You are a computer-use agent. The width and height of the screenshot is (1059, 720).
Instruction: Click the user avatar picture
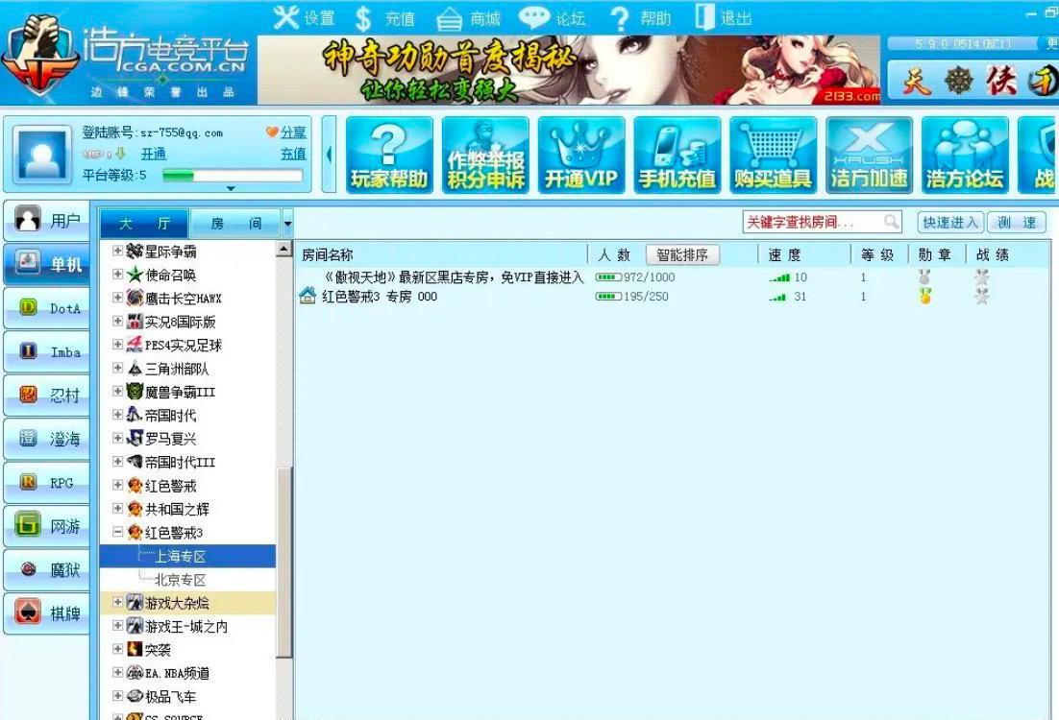(42, 155)
